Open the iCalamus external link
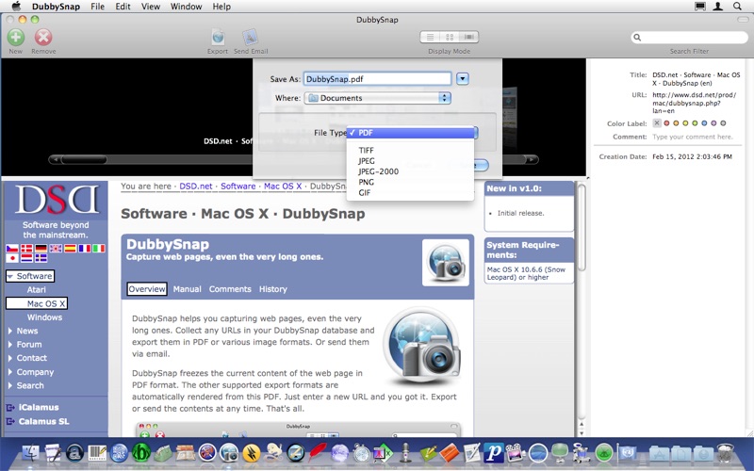754x471 pixels. 39,407
